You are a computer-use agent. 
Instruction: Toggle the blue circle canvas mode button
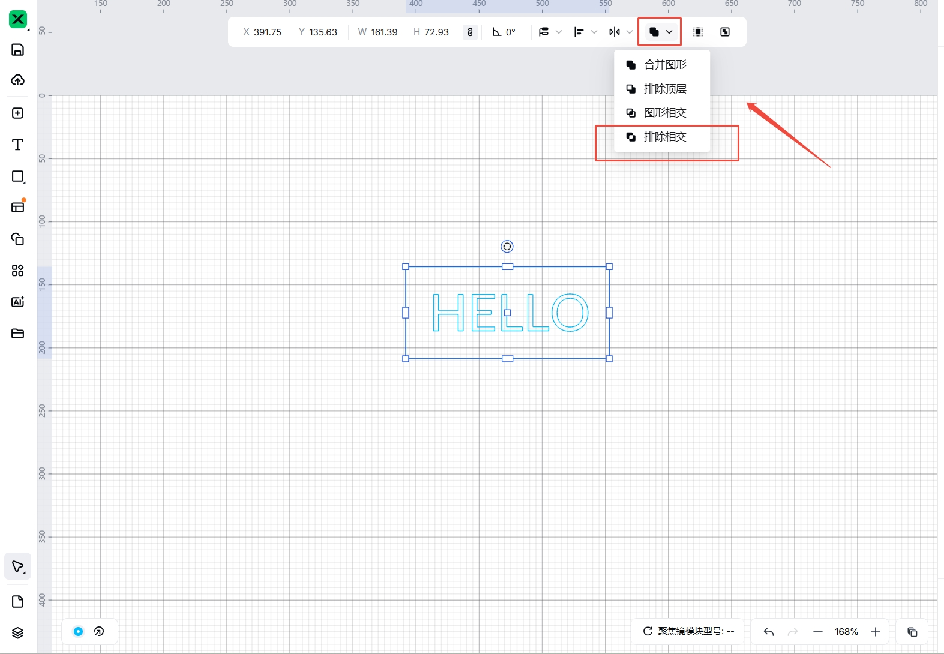[79, 631]
